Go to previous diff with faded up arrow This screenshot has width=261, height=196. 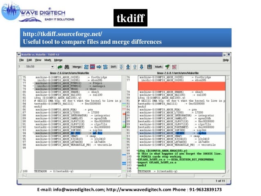135,67
